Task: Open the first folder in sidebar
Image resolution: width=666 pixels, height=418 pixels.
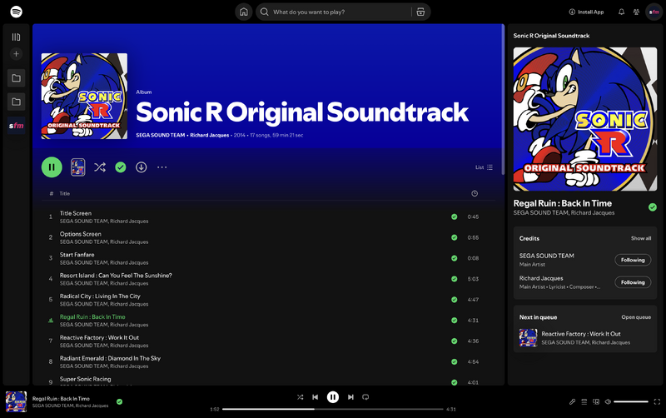Action: point(16,78)
